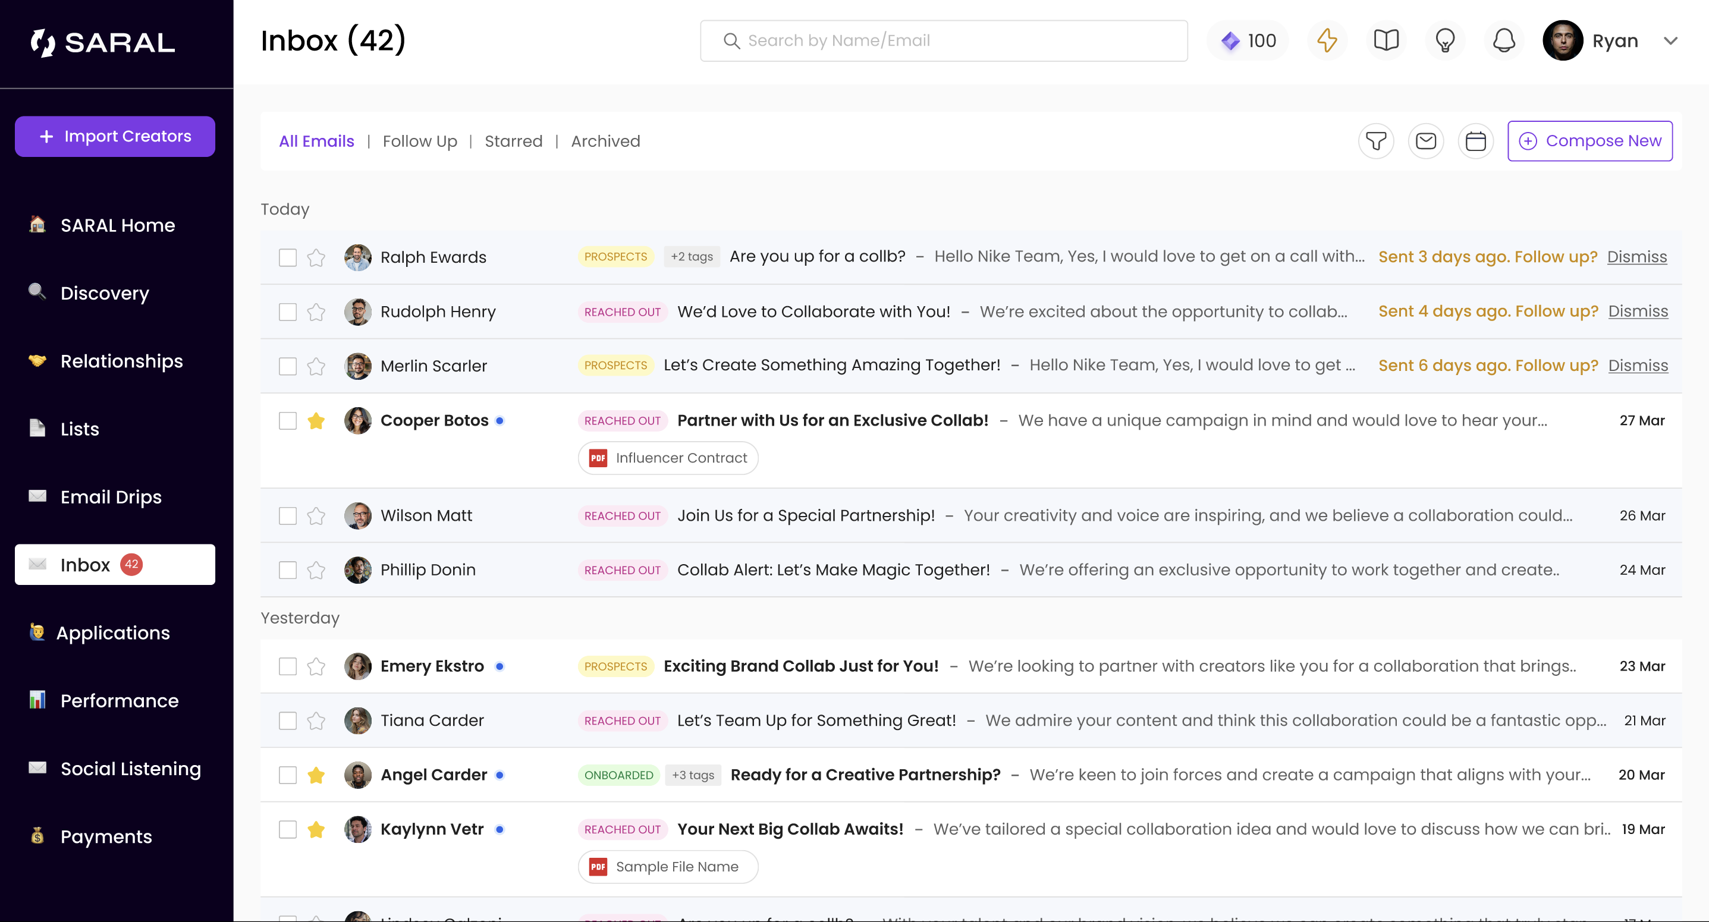Open Payments in the sidebar
The height and width of the screenshot is (922, 1709).
115,836
